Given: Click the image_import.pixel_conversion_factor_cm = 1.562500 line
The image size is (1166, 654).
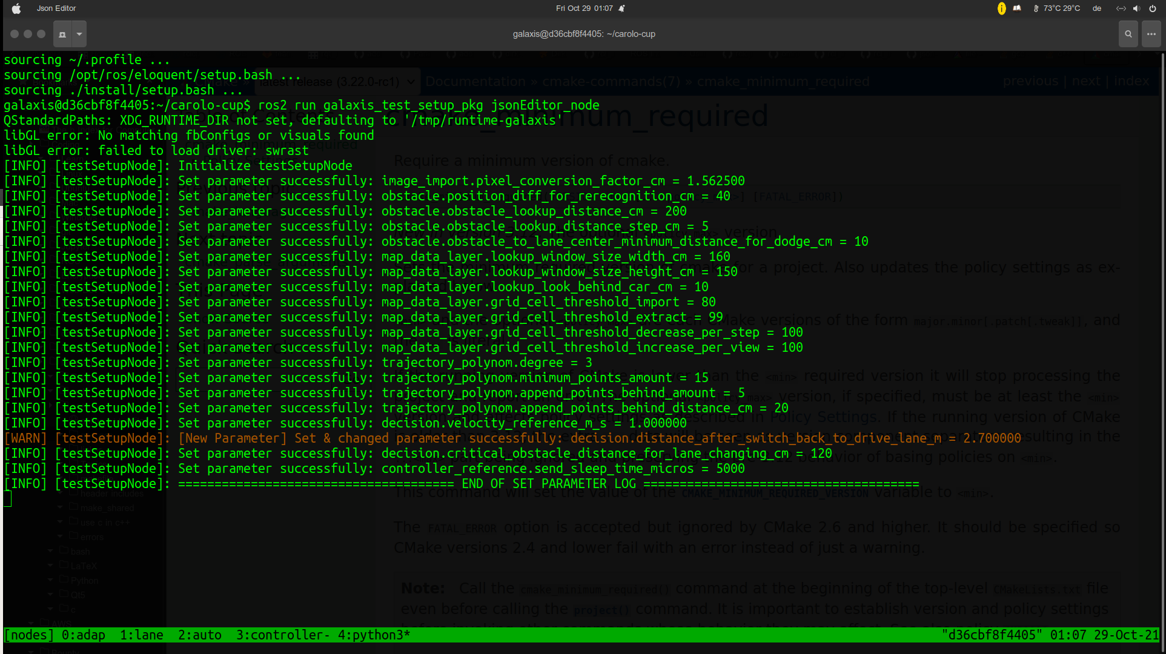Looking at the screenshot, I should point(374,181).
